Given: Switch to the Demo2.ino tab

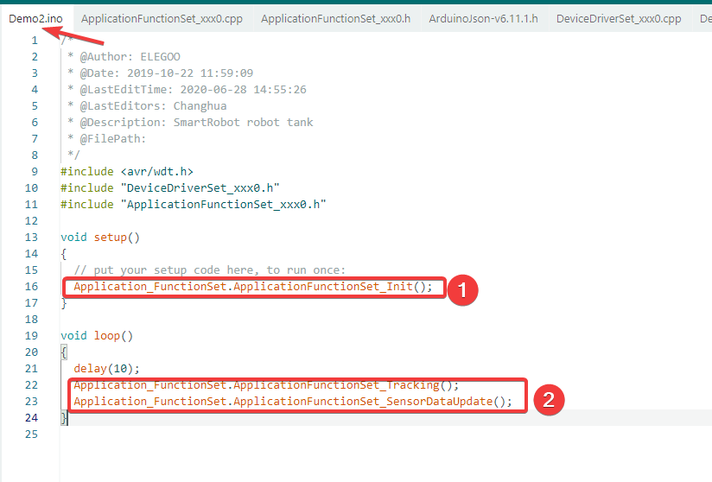Looking at the screenshot, I should coord(36,19).
